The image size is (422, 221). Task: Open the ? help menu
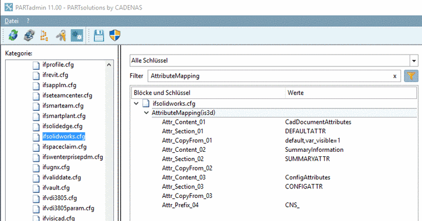tap(28, 21)
